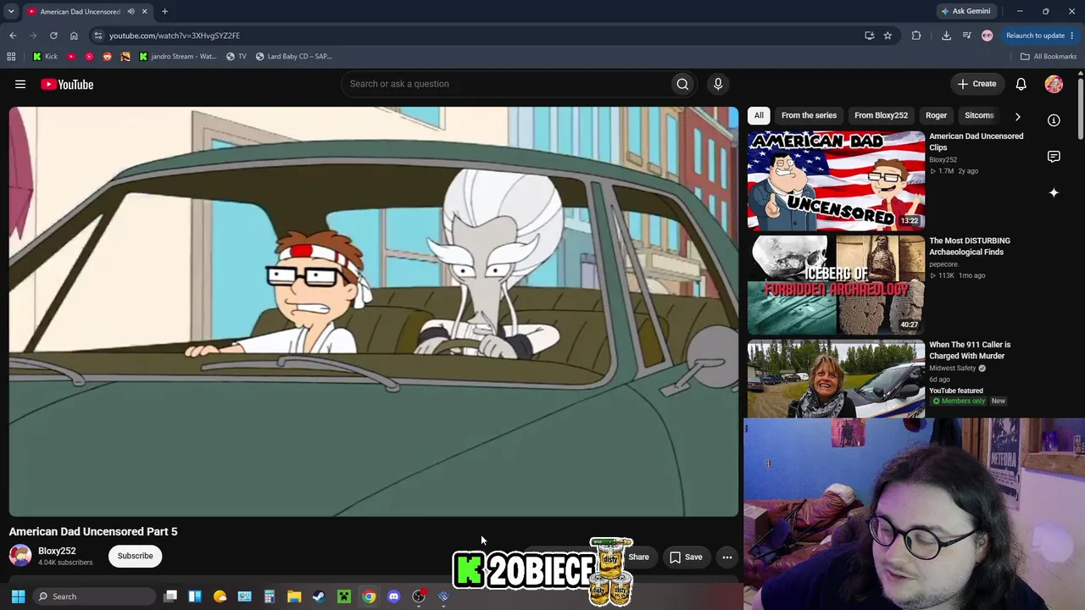
Task: Open more actions for the video
Action: pos(727,557)
